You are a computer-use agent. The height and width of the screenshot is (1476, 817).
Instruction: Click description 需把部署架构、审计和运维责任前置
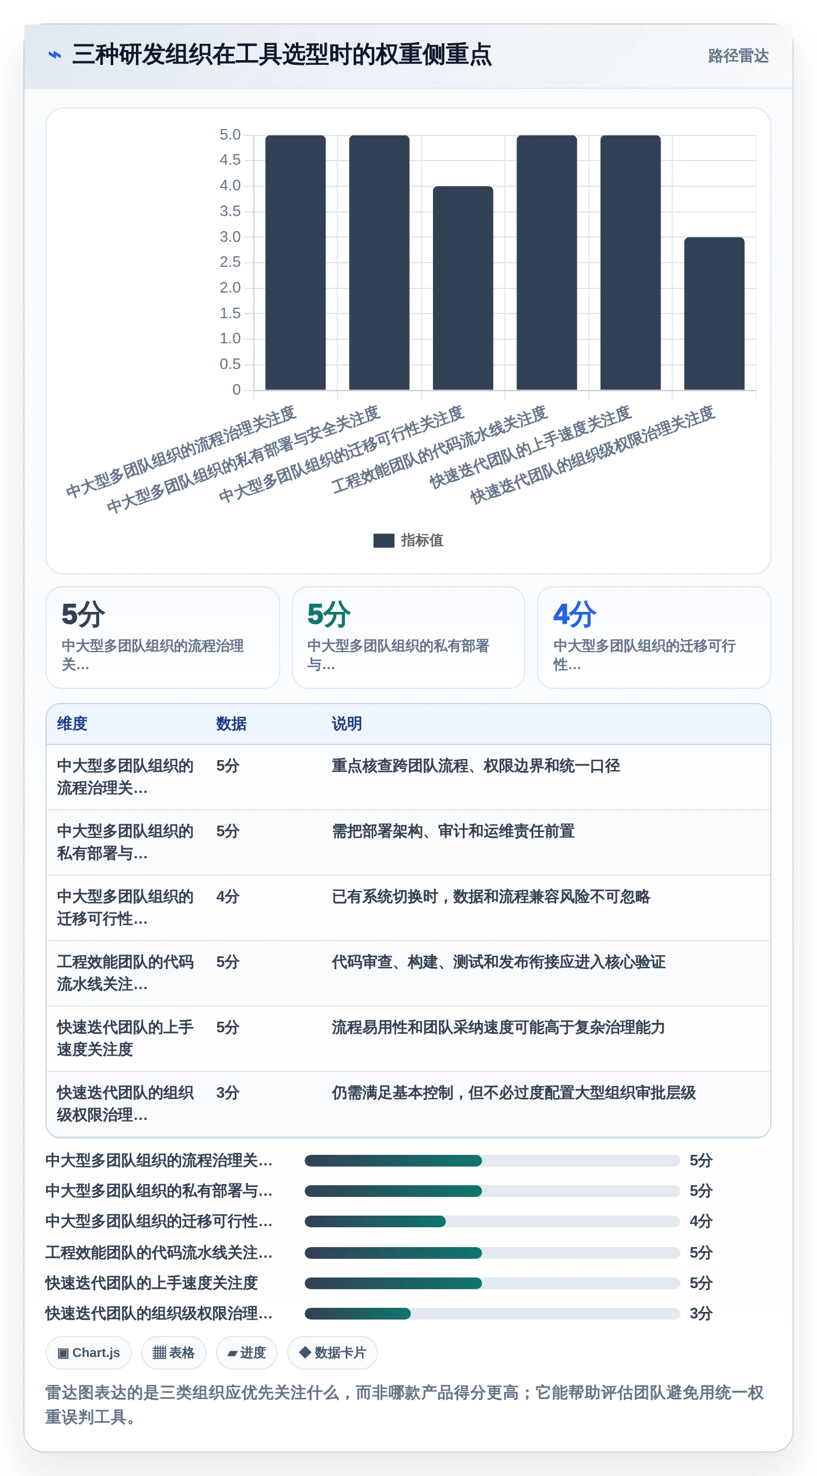click(x=453, y=831)
